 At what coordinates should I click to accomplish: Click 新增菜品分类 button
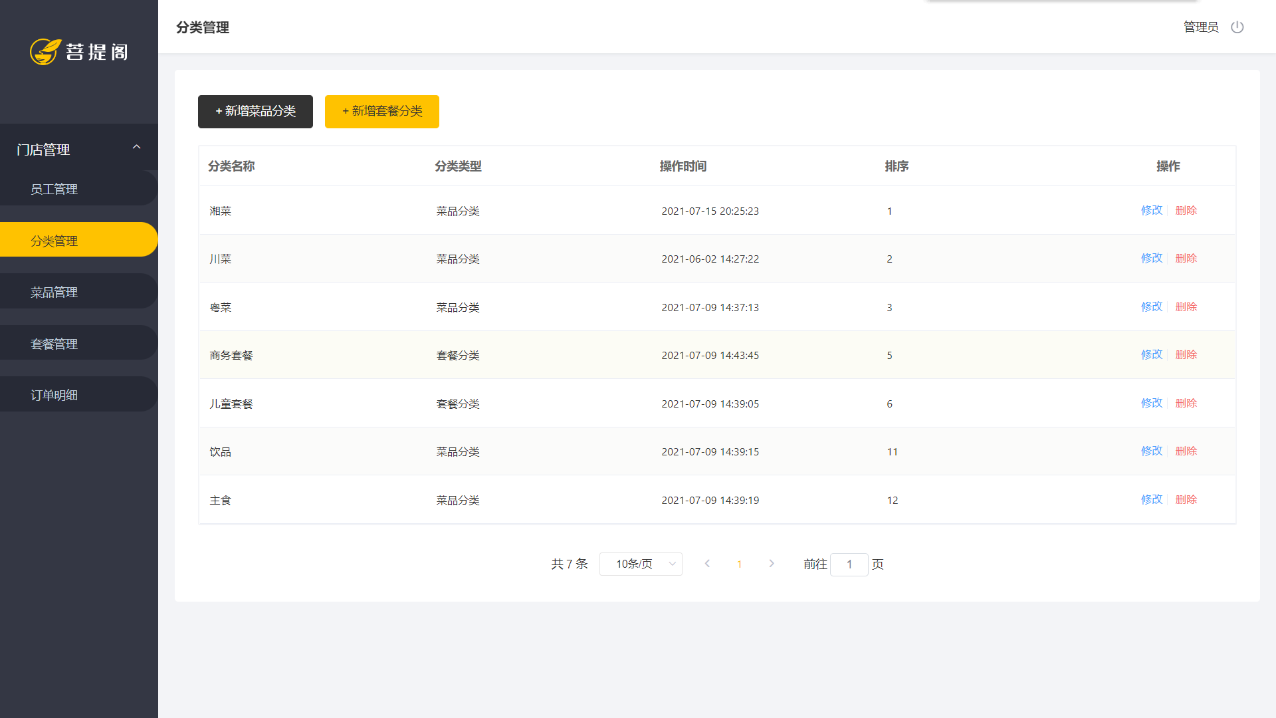[x=255, y=112]
